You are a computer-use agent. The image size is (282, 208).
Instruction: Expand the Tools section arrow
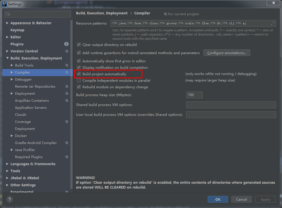[x=7, y=171]
